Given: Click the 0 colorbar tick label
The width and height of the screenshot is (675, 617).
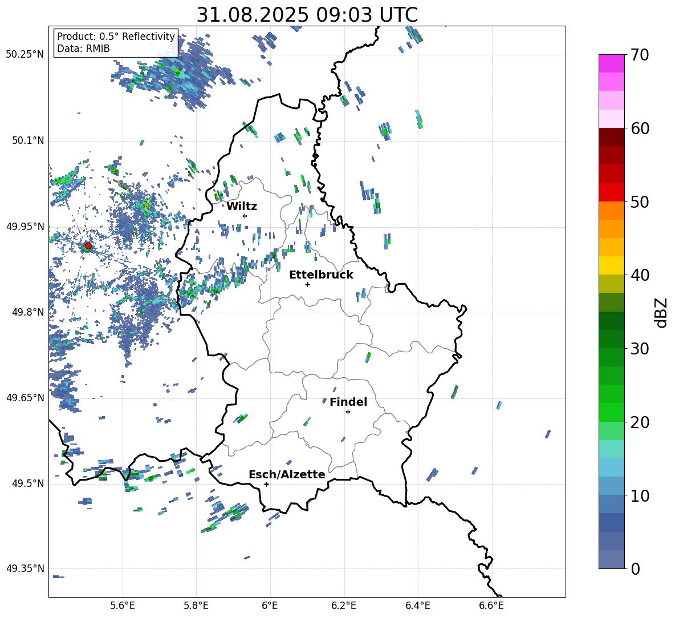Looking at the screenshot, I should click(635, 569).
